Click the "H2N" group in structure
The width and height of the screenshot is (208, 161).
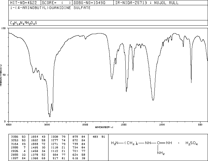(x=115, y=143)
